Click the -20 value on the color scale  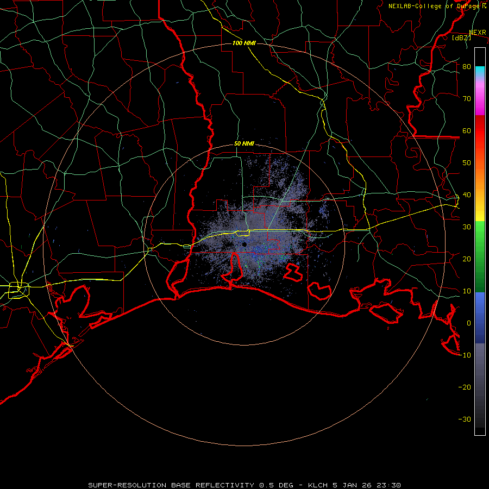pos(465,387)
